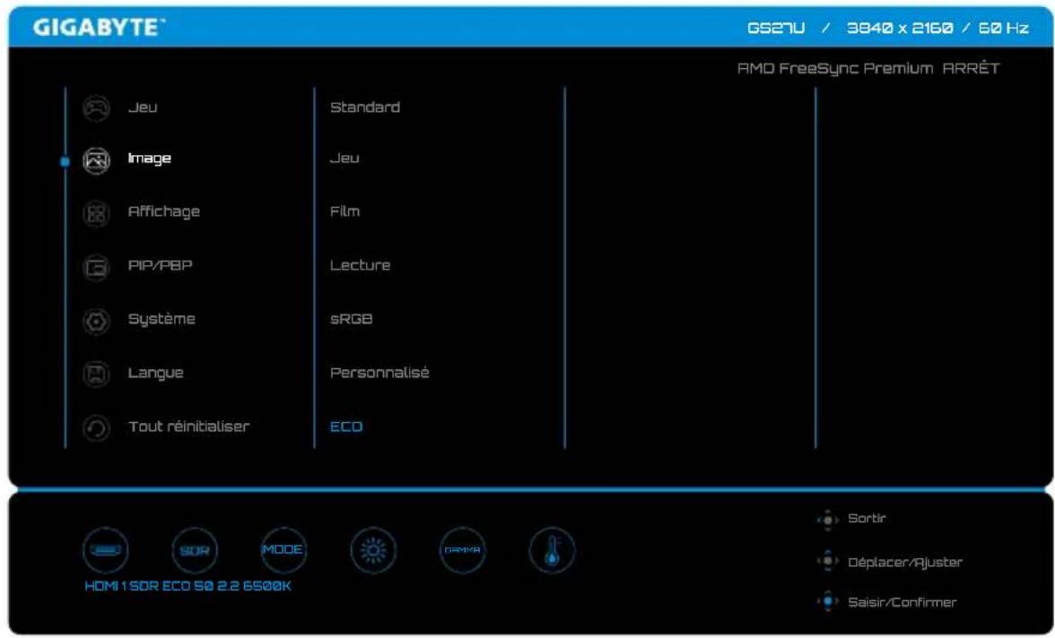
Task: Open the PIP/PBP menu category
Action: [160, 265]
